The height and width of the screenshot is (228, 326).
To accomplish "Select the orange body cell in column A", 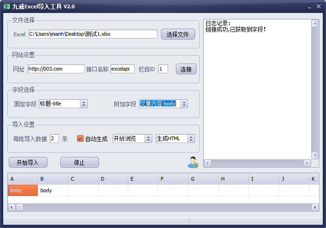I will click(23, 190).
